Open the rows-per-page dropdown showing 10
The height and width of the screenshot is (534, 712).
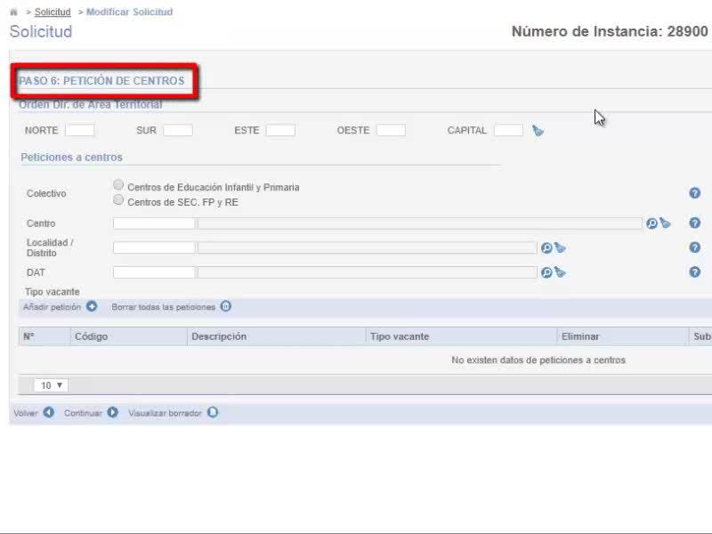click(x=51, y=385)
